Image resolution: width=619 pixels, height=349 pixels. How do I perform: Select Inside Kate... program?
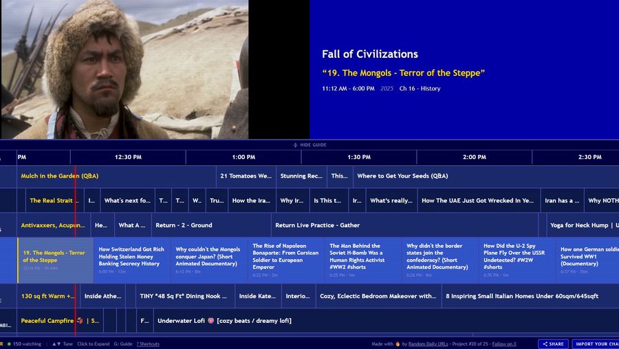tap(258, 296)
